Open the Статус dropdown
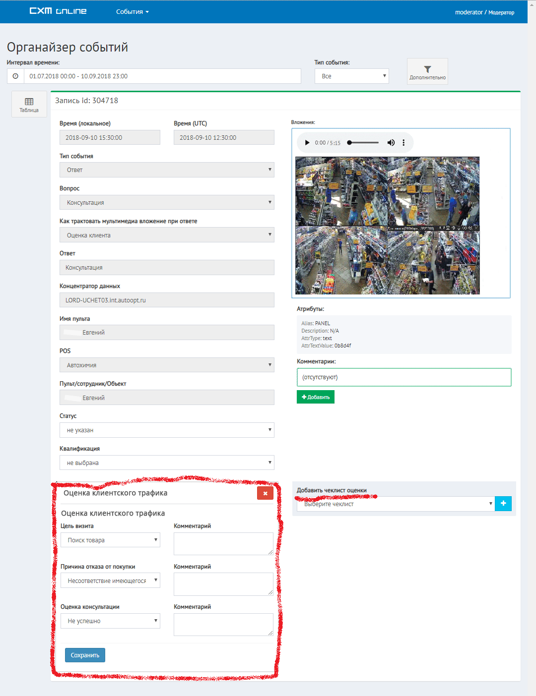This screenshot has height=696, width=536. [167, 430]
